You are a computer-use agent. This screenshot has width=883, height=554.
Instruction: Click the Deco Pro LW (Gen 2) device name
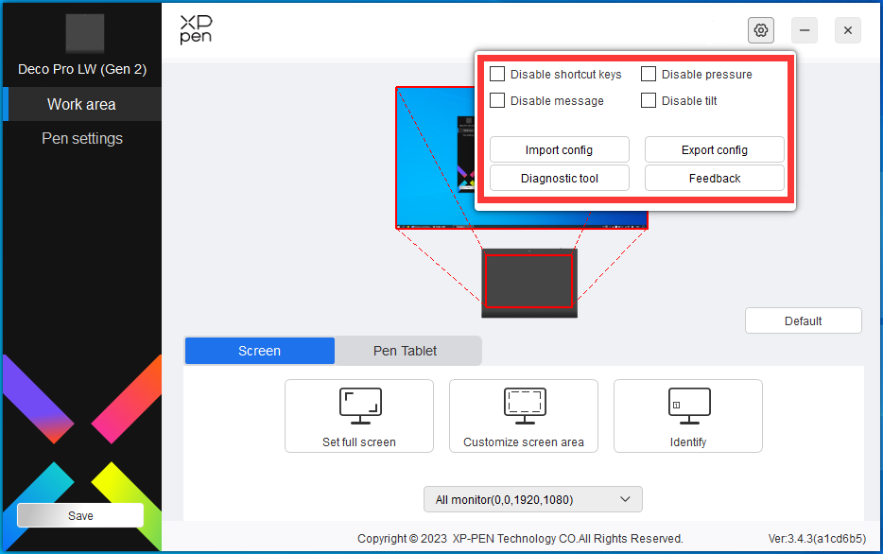[82, 69]
